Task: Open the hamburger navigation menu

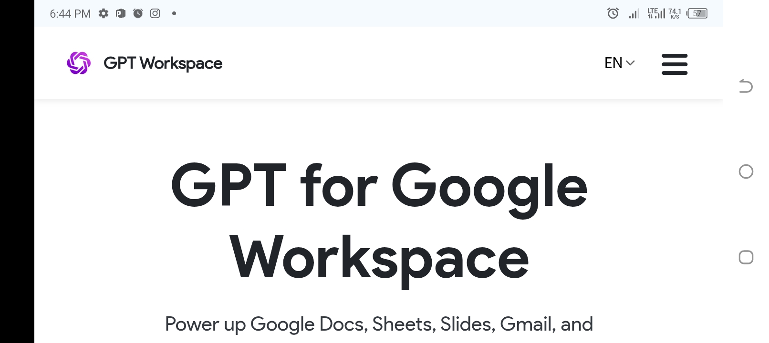Action: tap(675, 64)
